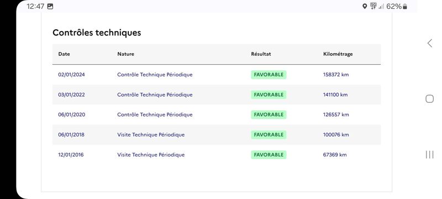This screenshot has height=199, width=442.
Task: Select Visite Technique Périodique on 06/01/2018
Action: [x=151, y=135]
